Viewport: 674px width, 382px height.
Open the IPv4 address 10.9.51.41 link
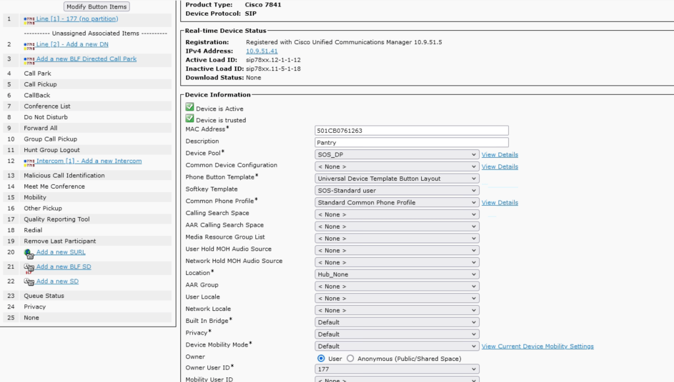click(x=262, y=51)
